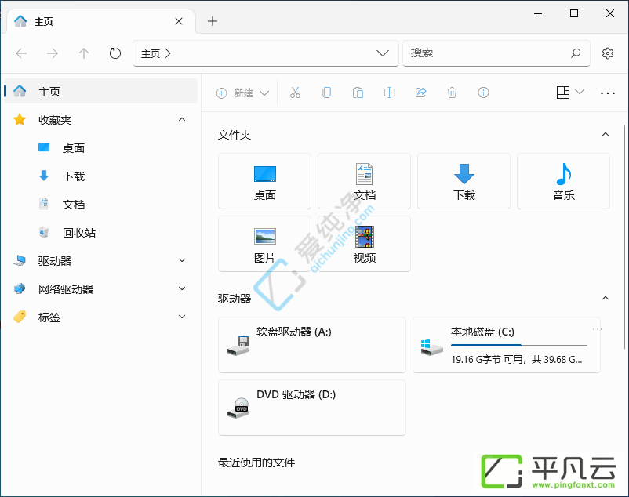Click the Copy icon in toolbar
This screenshot has width=629, height=497.
(x=326, y=93)
